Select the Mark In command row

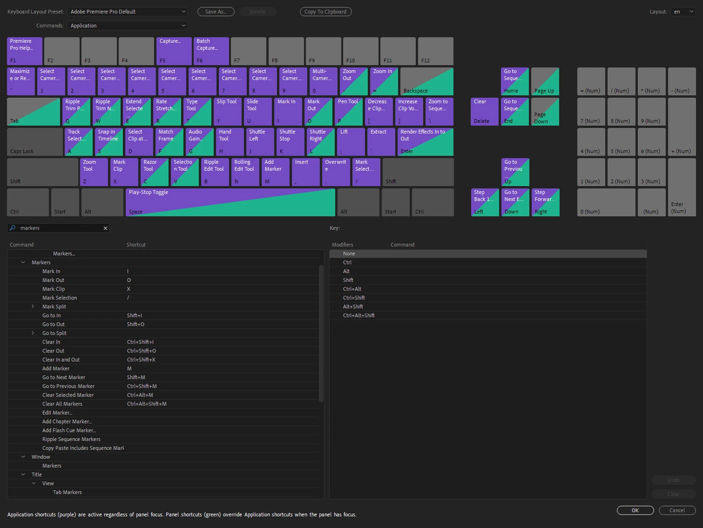click(163, 271)
